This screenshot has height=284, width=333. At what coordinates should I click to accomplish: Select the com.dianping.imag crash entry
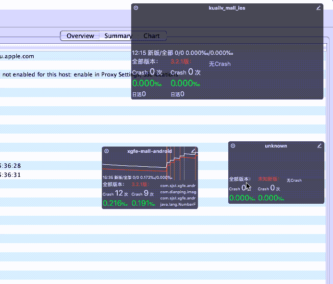pyautogui.click(x=178, y=192)
